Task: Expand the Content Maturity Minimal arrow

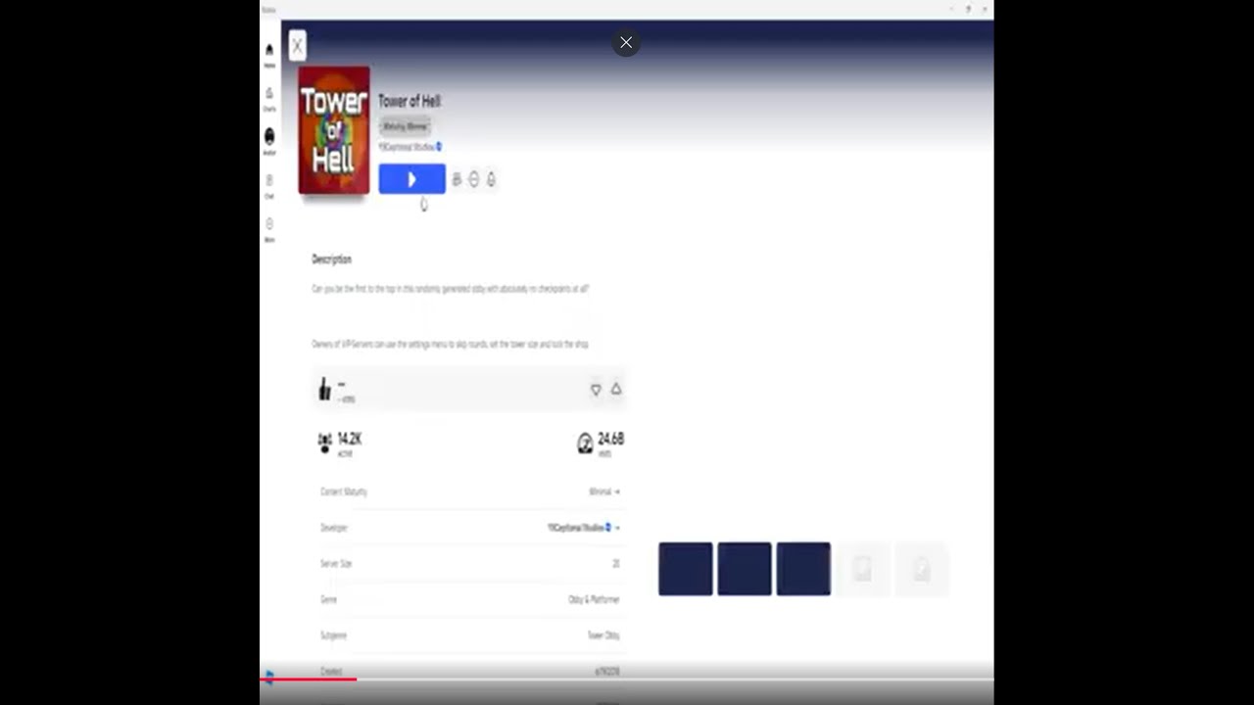Action: [x=617, y=492]
